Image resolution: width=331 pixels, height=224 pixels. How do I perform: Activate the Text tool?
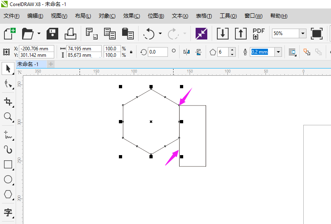[8, 212]
